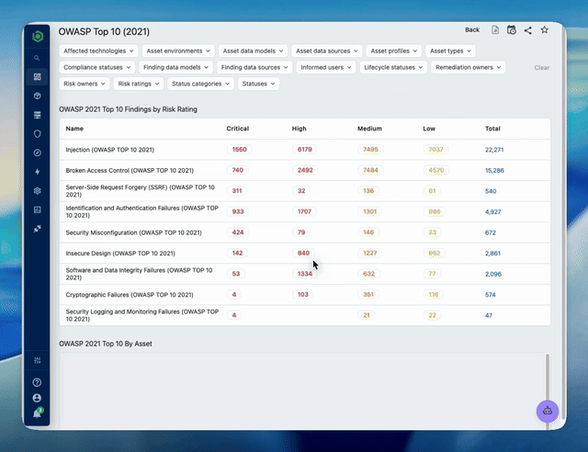Mark dashboard as favorite with star icon

pyautogui.click(x=545, y=30)
